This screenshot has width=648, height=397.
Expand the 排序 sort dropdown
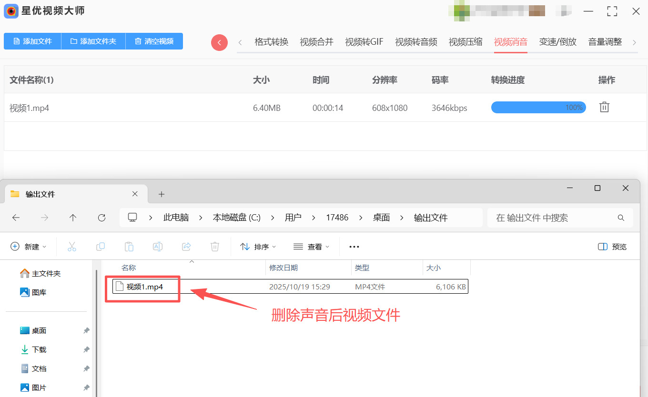coord(258,247)
